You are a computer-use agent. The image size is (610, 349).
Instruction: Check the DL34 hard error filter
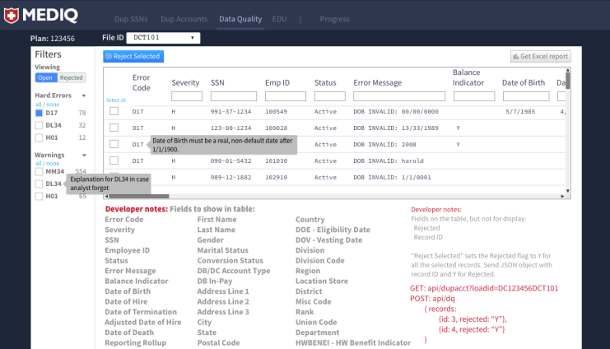[x=39, y=125]
